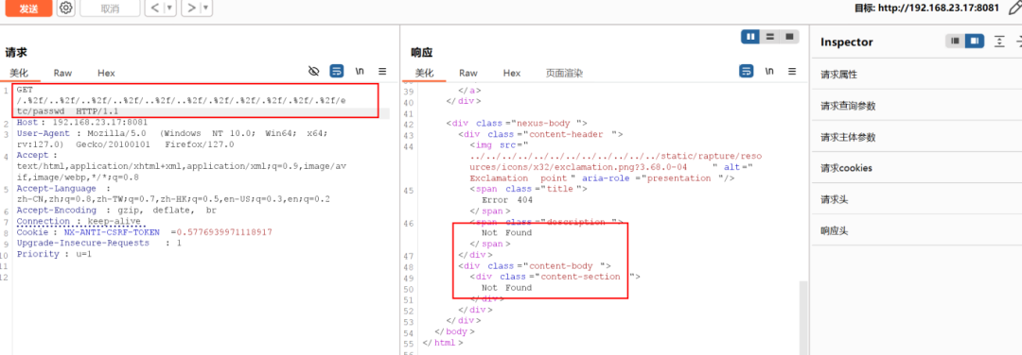The image size is (1022, 355).
Task: Open the hamburger menu in the 响应 panel
Action: (792, 71)
